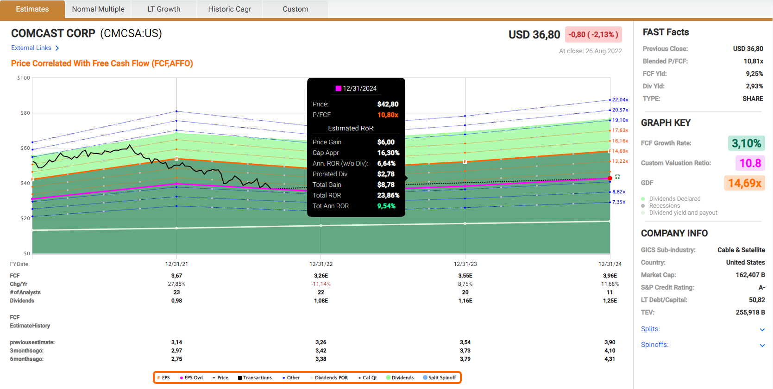Toggle the Dividends legend item

pos(400,378)
